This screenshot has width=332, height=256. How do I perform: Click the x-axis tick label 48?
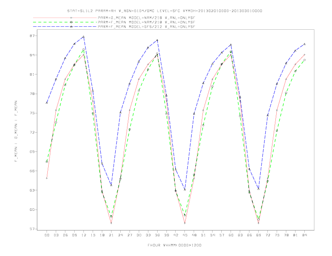click(194, 235)
